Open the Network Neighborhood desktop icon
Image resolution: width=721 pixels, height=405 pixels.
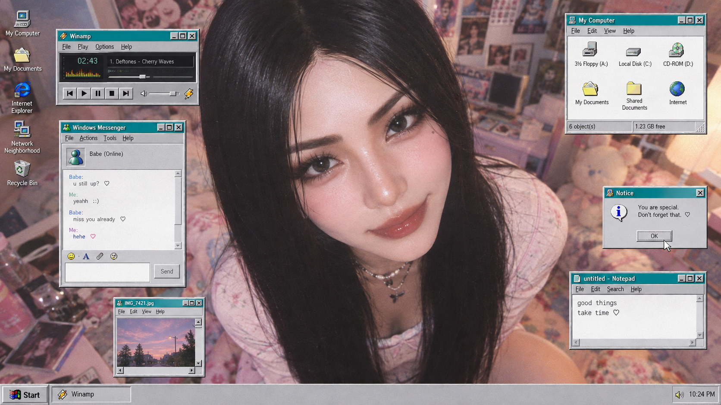[x=22, y=137]
